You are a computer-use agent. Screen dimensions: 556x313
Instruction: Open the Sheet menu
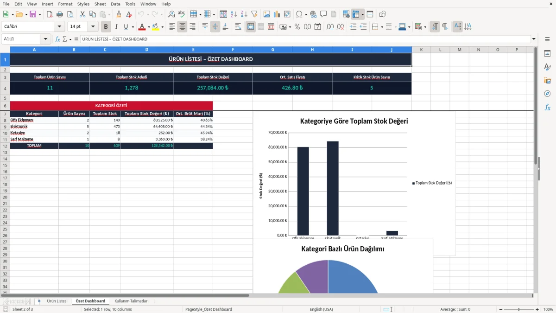point(100,4)
